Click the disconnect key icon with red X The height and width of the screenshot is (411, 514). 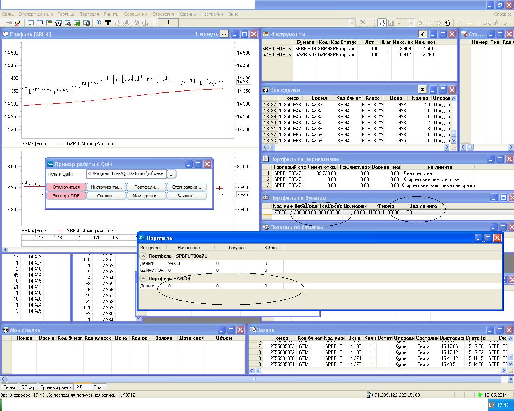18,23
